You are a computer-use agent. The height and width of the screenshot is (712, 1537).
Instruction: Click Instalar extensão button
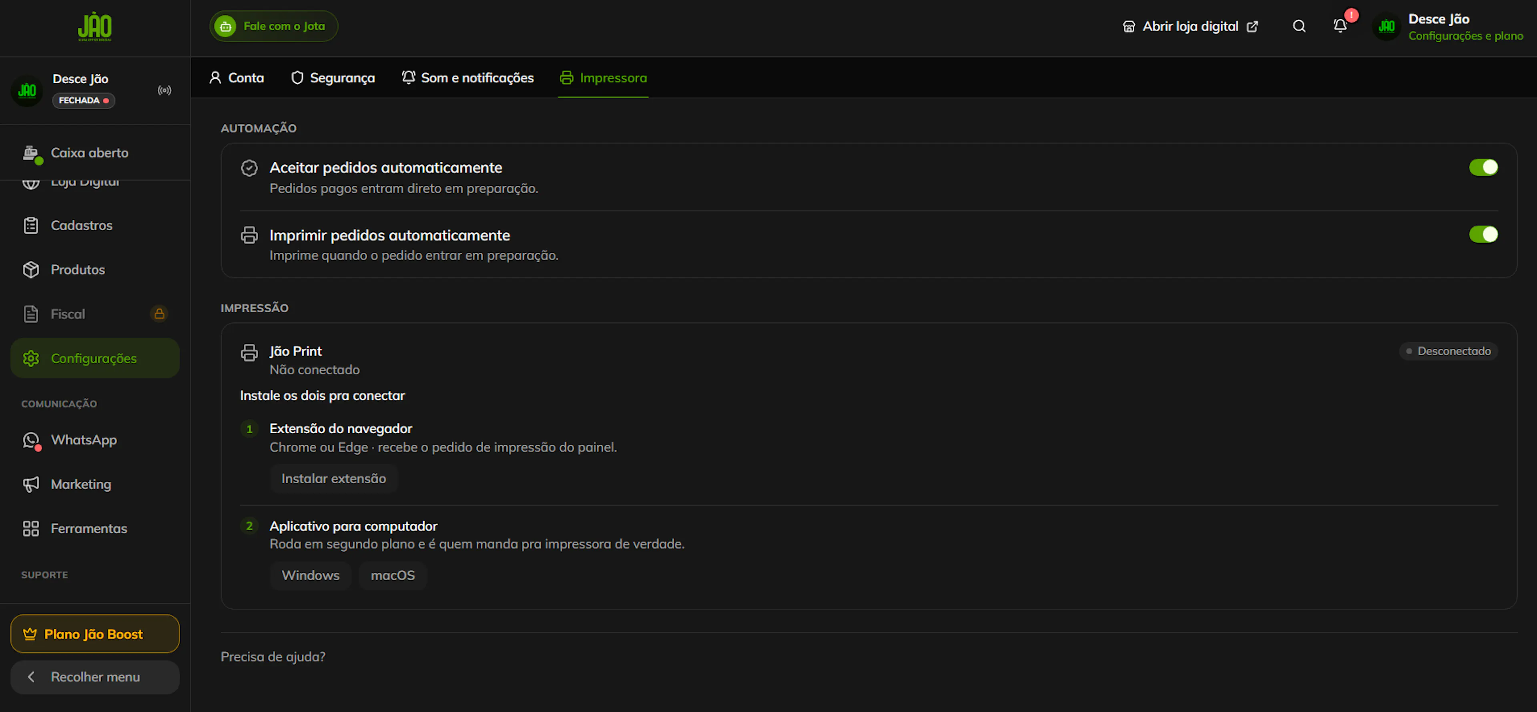tap(333, 479)
